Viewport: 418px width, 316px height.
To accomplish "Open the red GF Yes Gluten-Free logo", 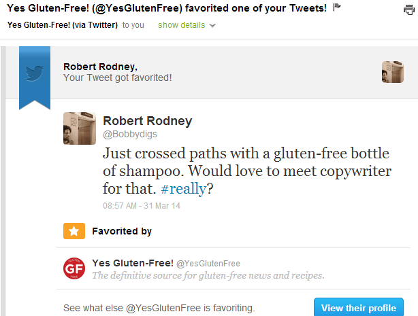I will click(x=74, y=269).
